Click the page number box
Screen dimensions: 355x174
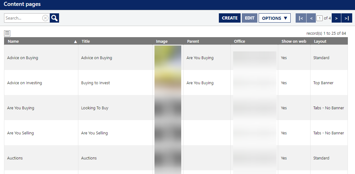319,18
